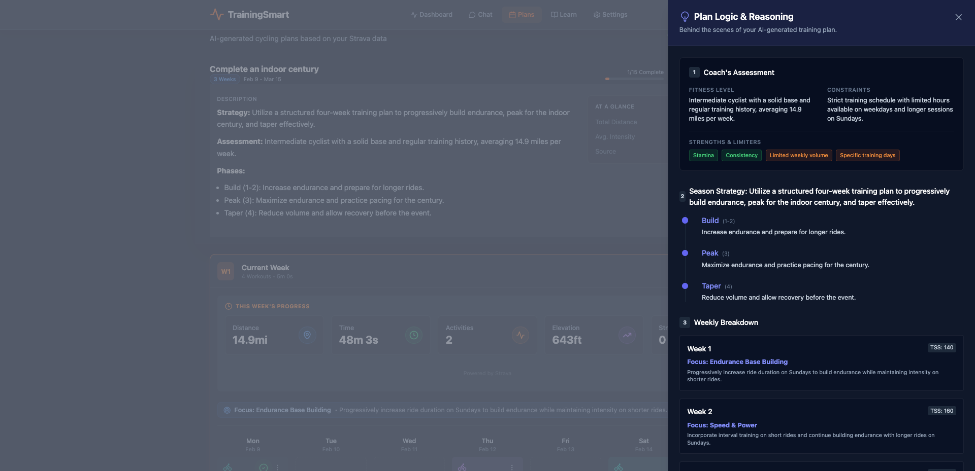The image size is (975, 471).
Task: Click the Limited weekly volume limiter tag
Action: pyautogui.click(x=799, y=156)
